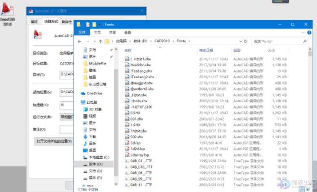Viewport: 317px width, 192px height.
Task: Open the 东山悬山墙 folder in sidebar
Action: 97,84
